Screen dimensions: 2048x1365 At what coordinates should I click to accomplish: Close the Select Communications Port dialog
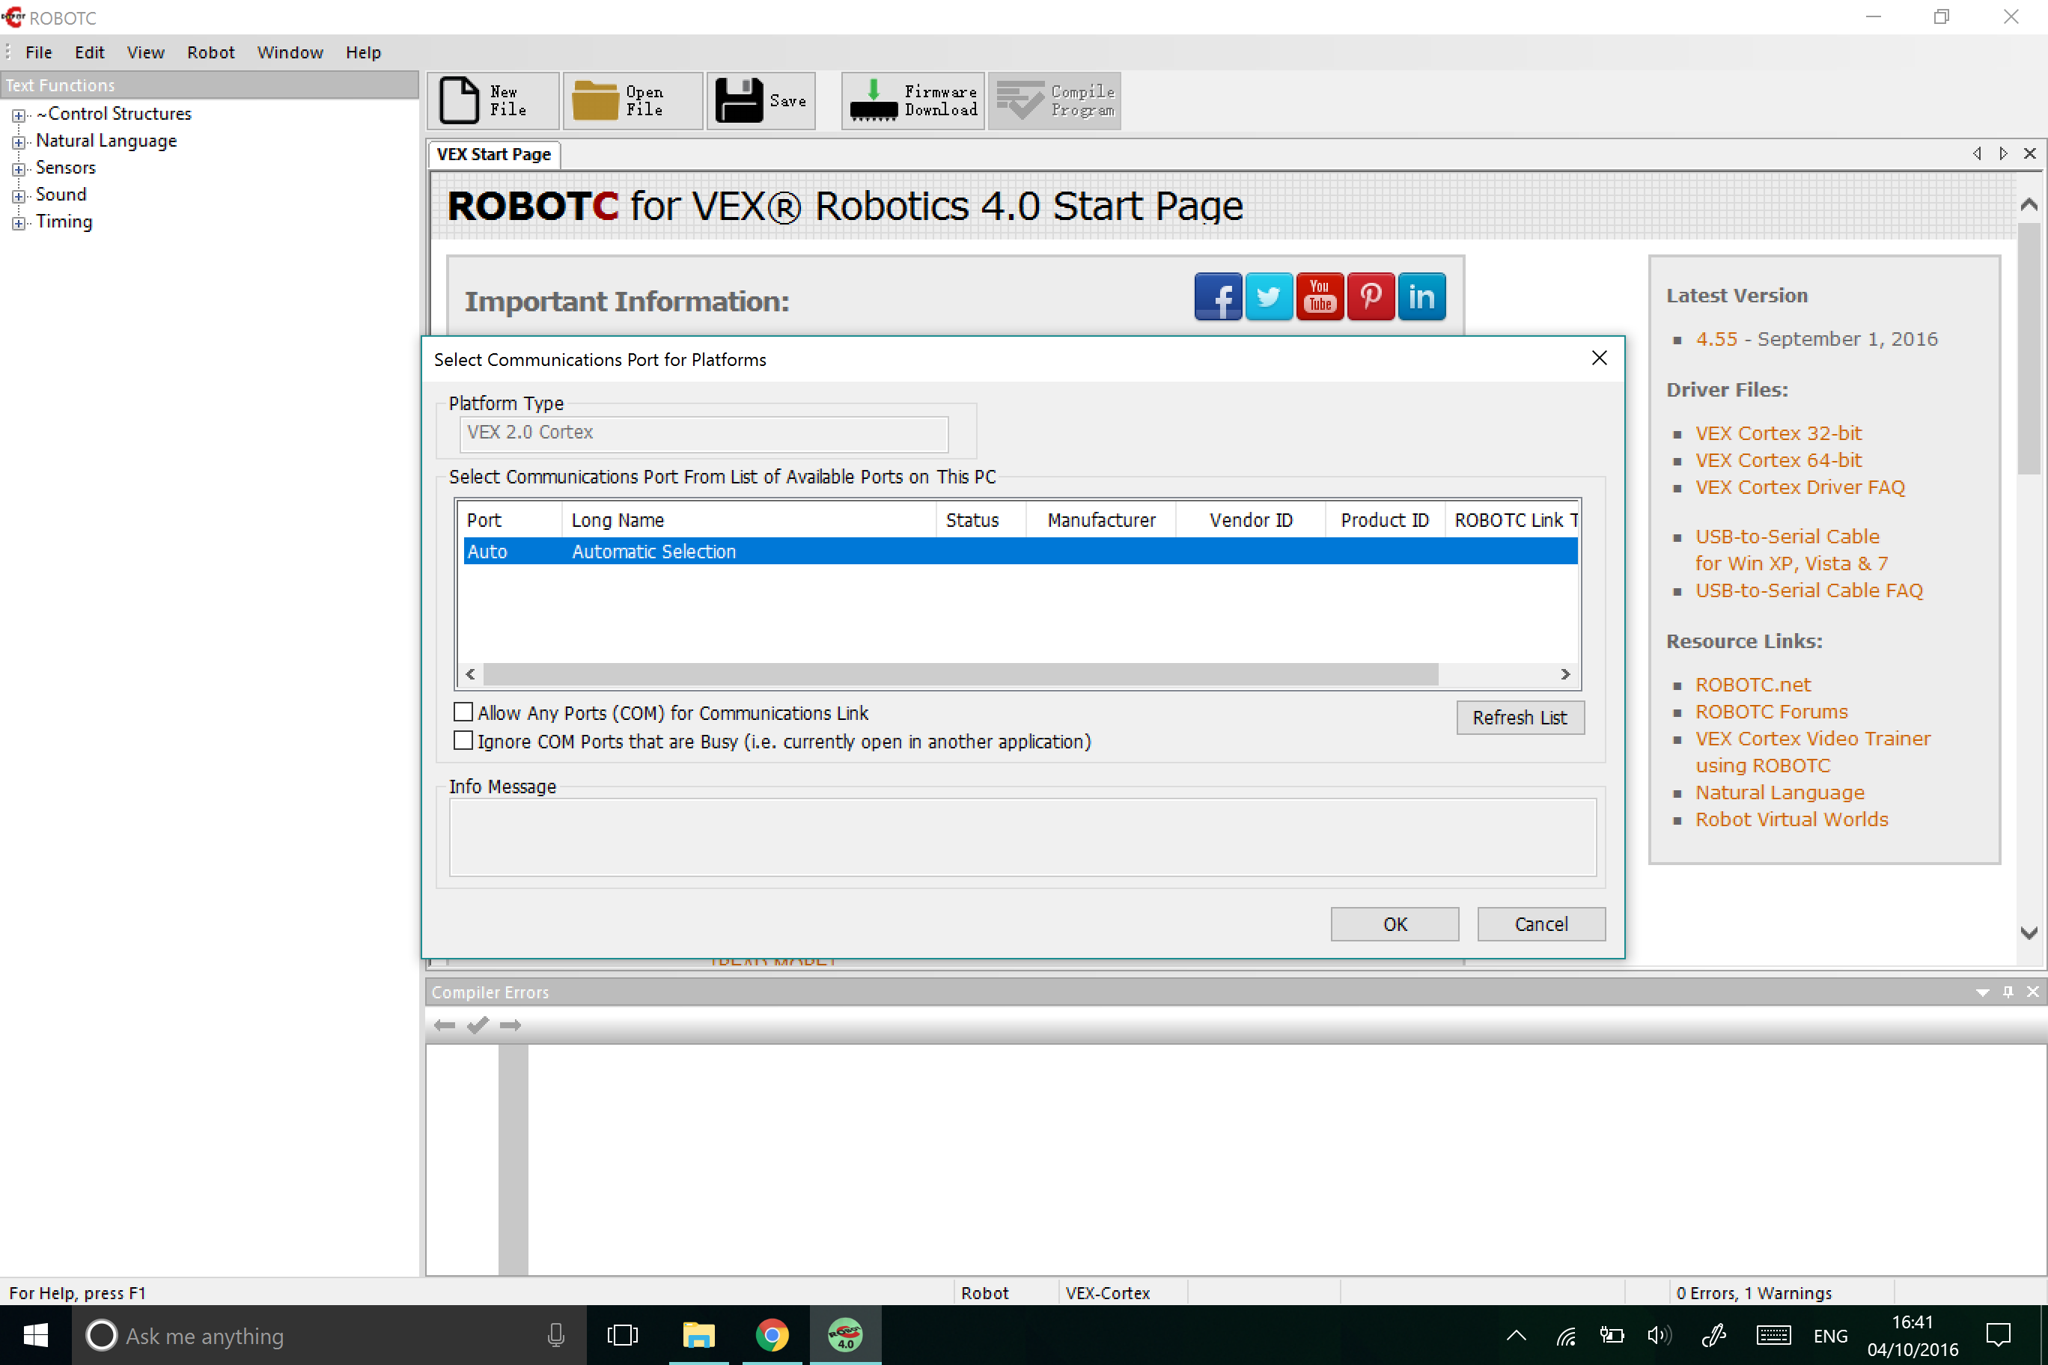click(1599, 358)
